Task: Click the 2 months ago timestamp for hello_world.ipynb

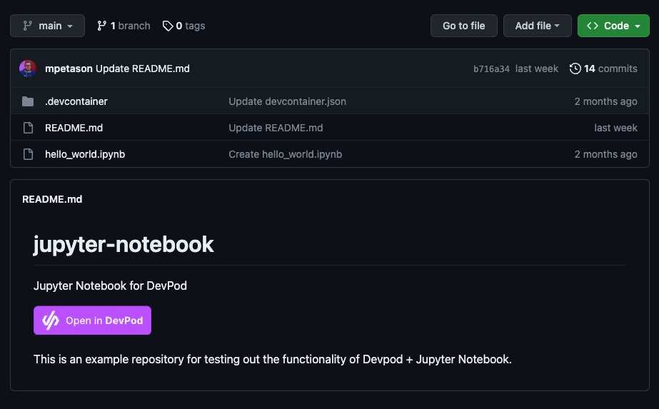Action: coord(605,154)
